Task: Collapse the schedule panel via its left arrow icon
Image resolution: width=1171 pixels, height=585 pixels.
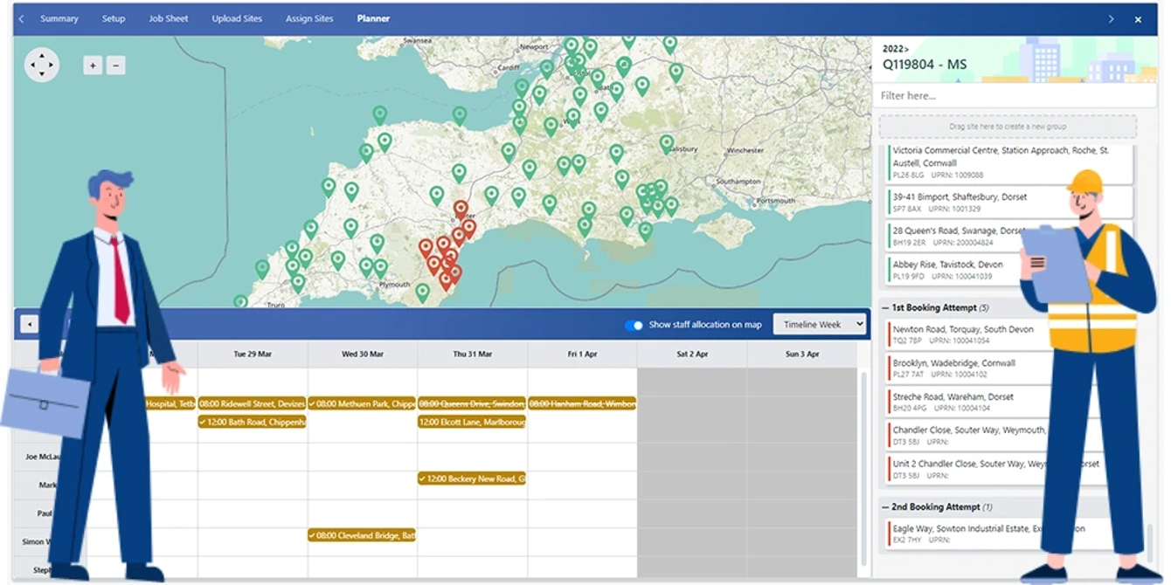Action: (x=29, y=323)
